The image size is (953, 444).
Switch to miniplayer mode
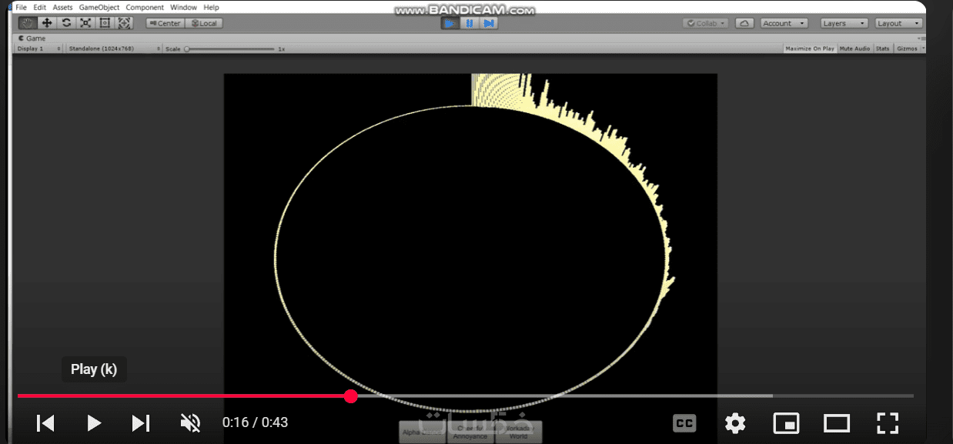click(786, 422)
